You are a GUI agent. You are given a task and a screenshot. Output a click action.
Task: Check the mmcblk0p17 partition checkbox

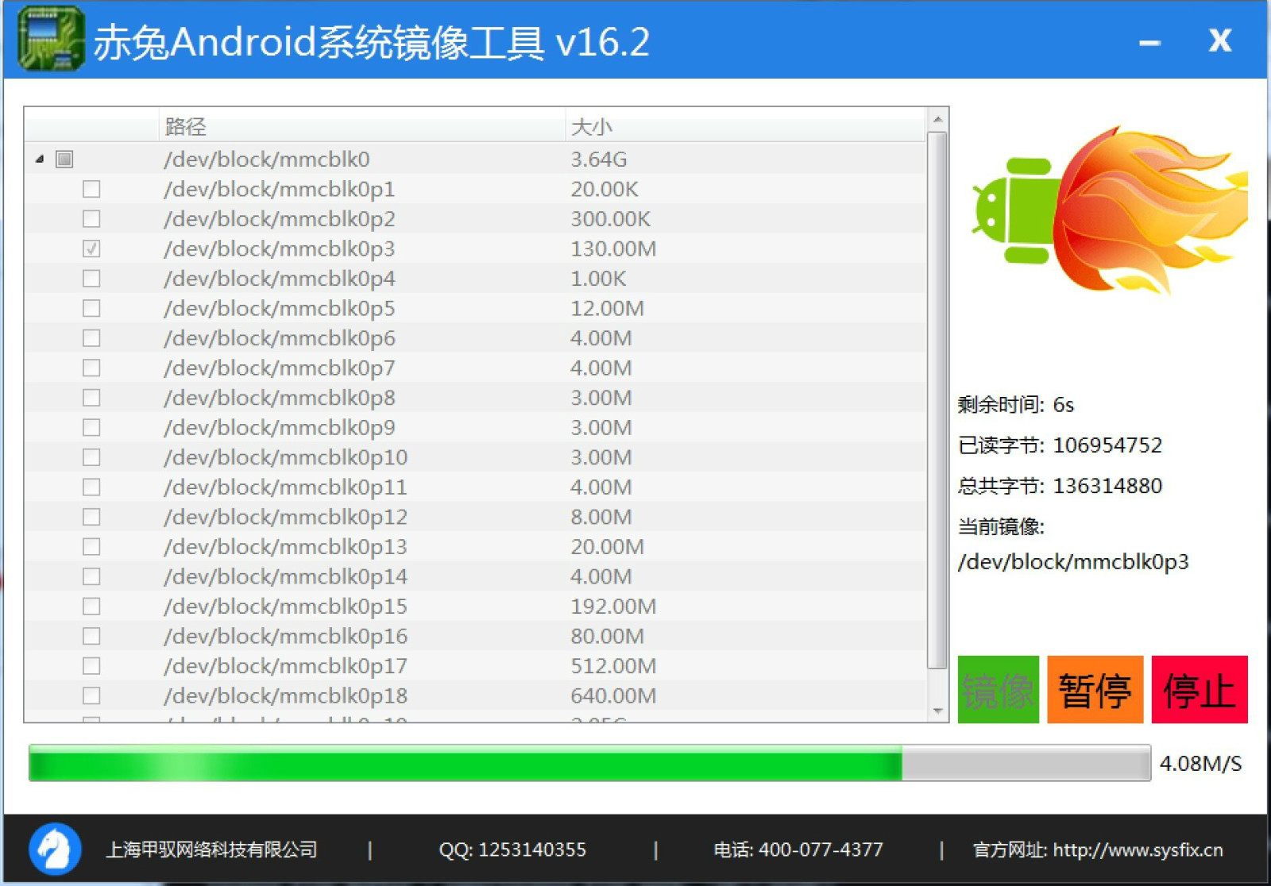pos(91,665)
